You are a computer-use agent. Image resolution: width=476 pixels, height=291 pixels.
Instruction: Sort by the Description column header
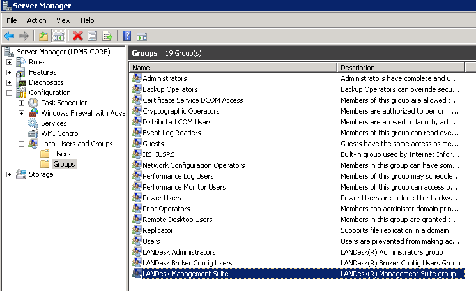coord(401,67)
